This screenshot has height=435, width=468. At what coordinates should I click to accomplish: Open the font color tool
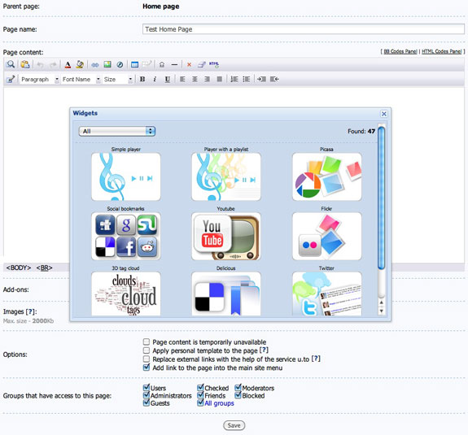[68, 64]
